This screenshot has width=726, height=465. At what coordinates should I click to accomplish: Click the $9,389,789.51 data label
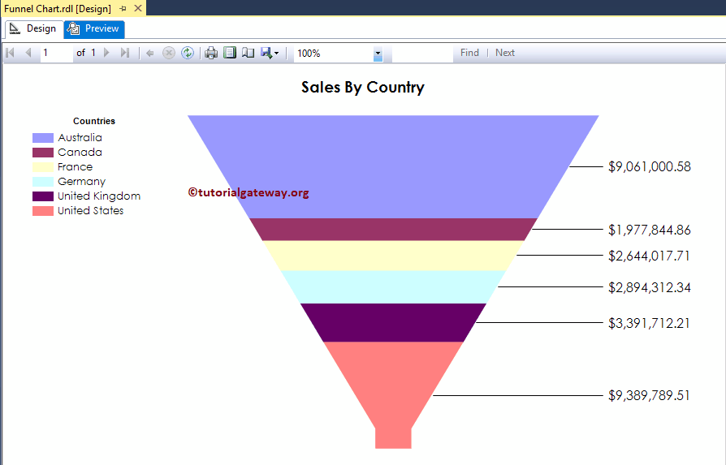coord(649,395)
